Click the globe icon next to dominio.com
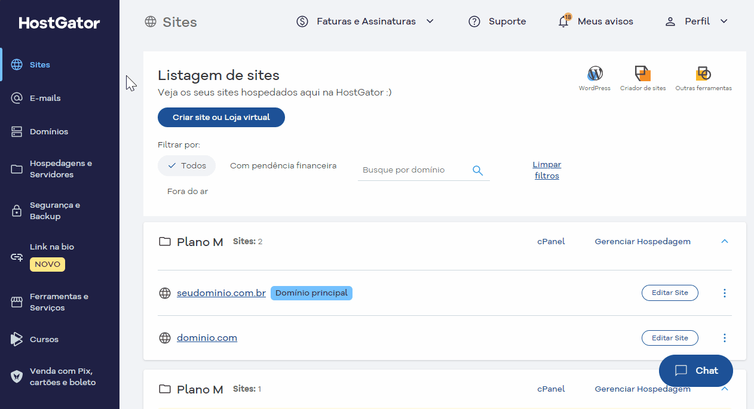This screenshot has height=409, width=754. pyautogui.click(x=165, y=338)
